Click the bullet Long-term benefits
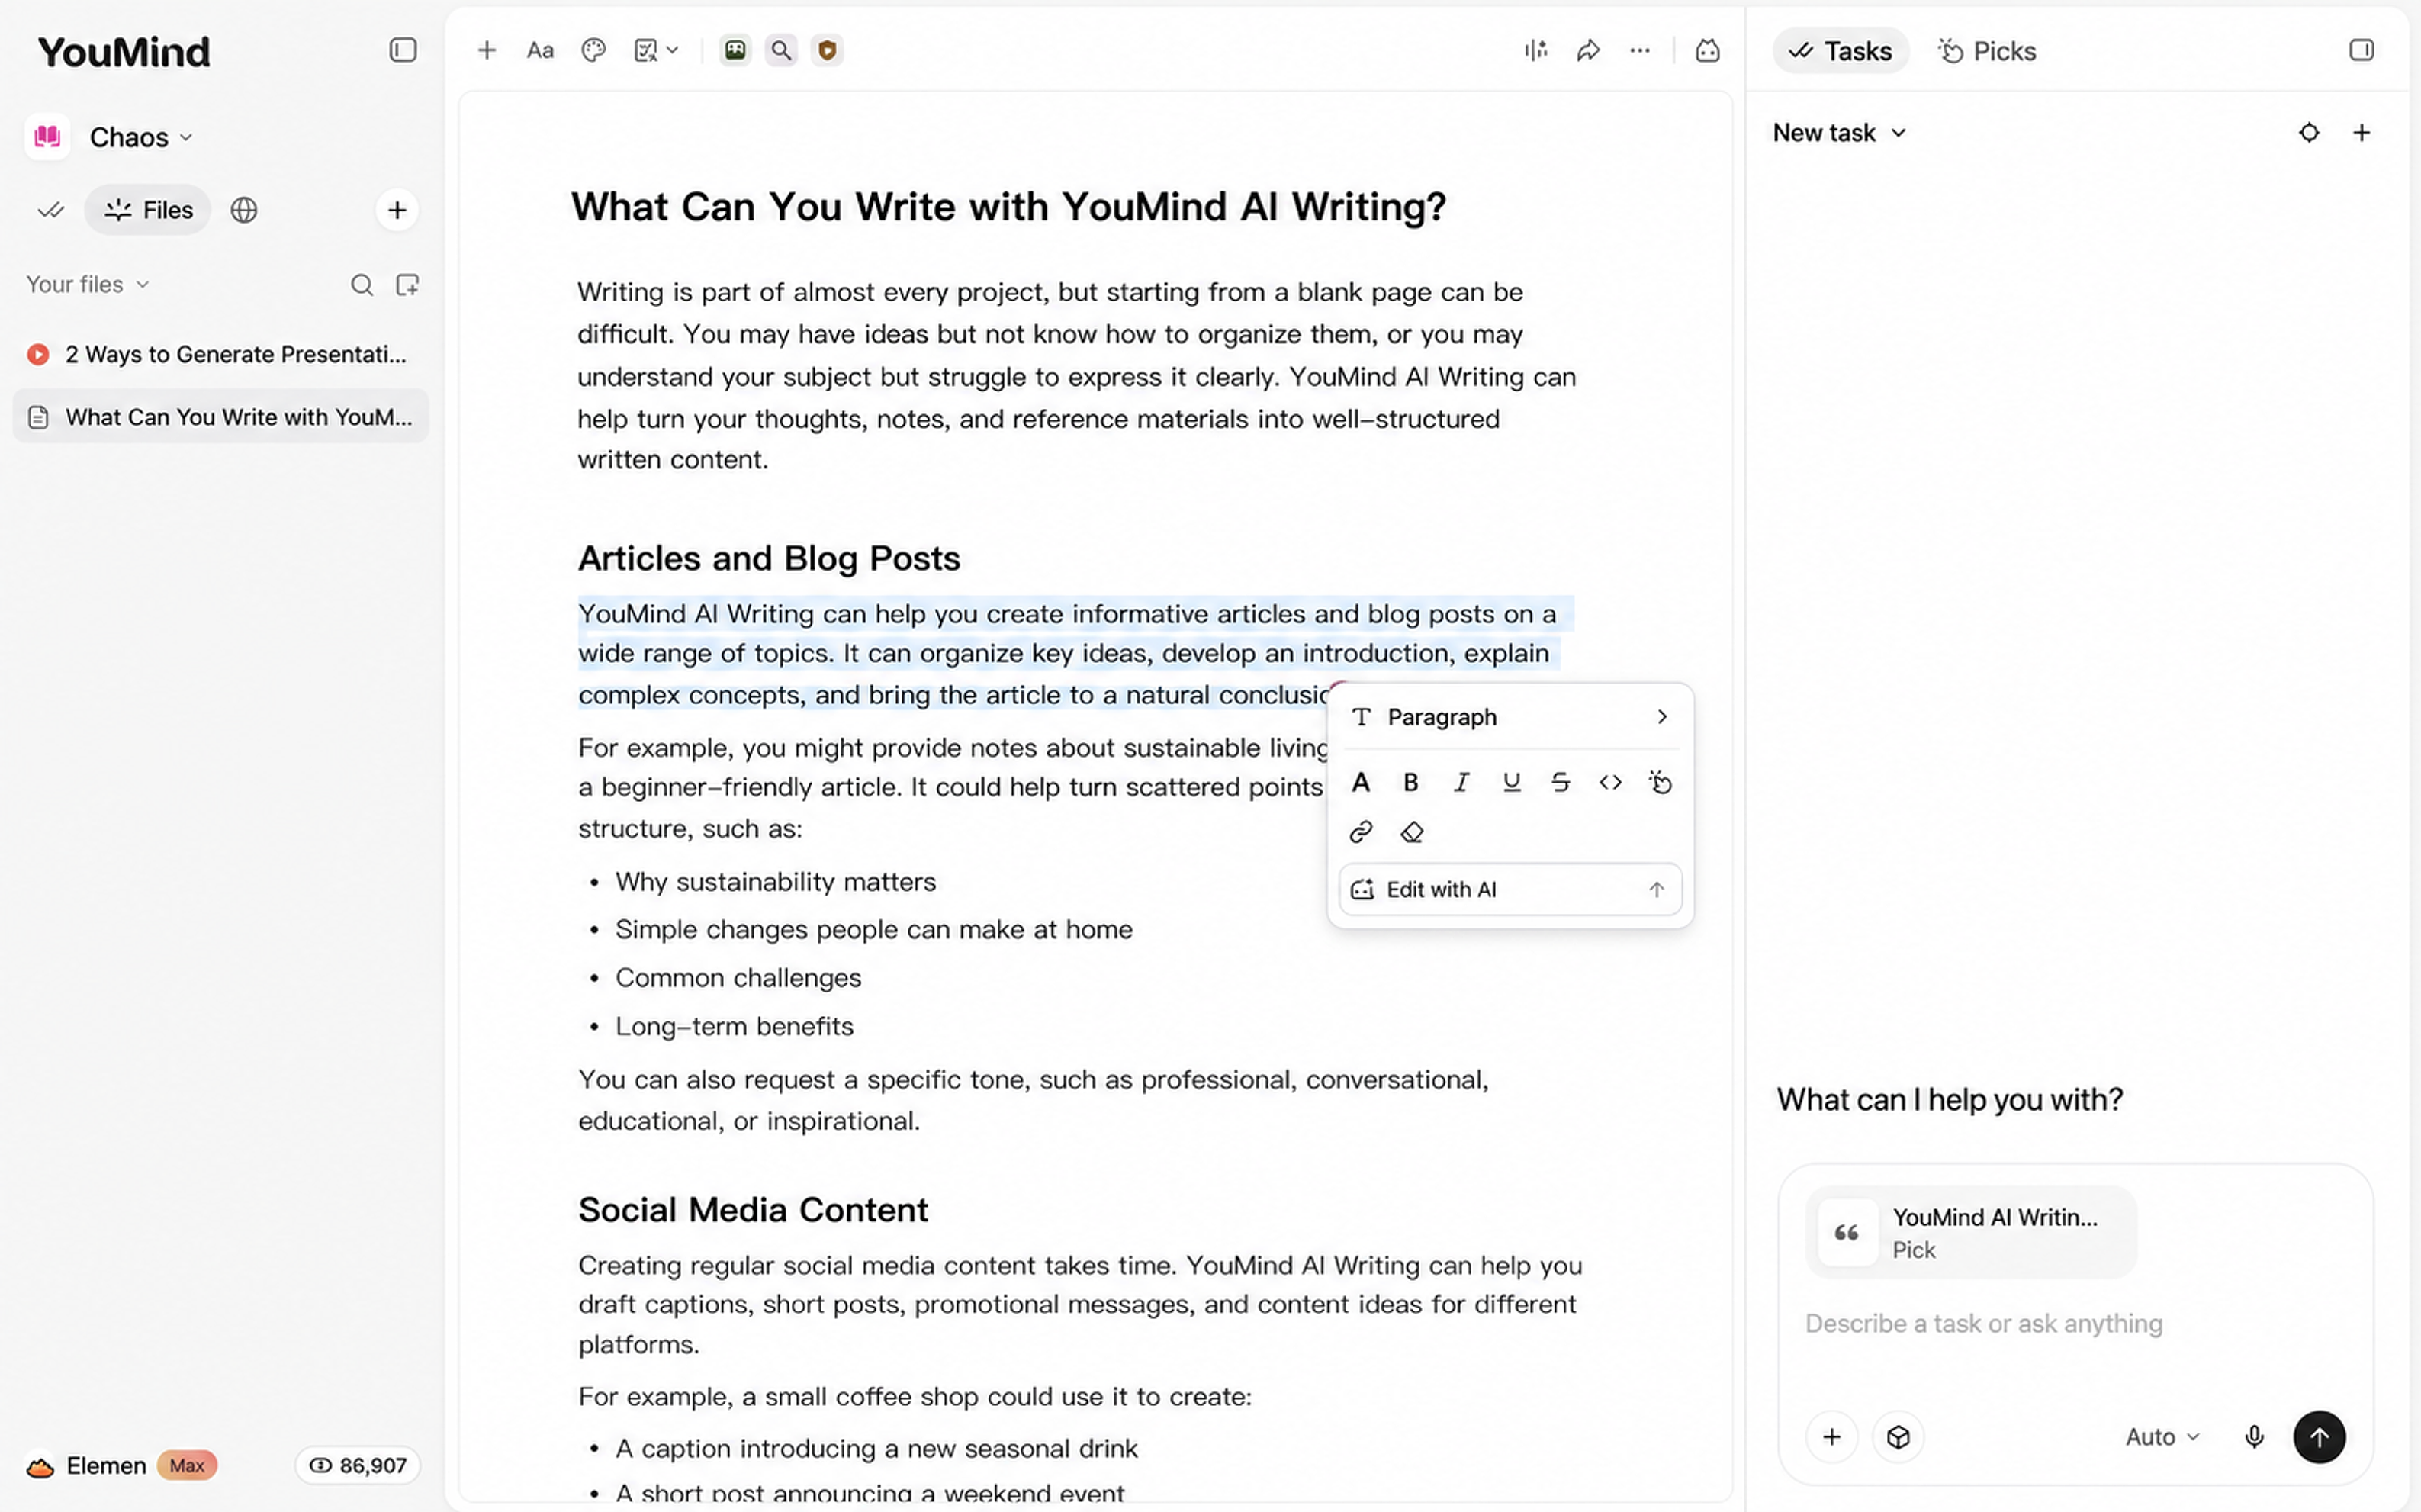 click(x=734, y=1027)
